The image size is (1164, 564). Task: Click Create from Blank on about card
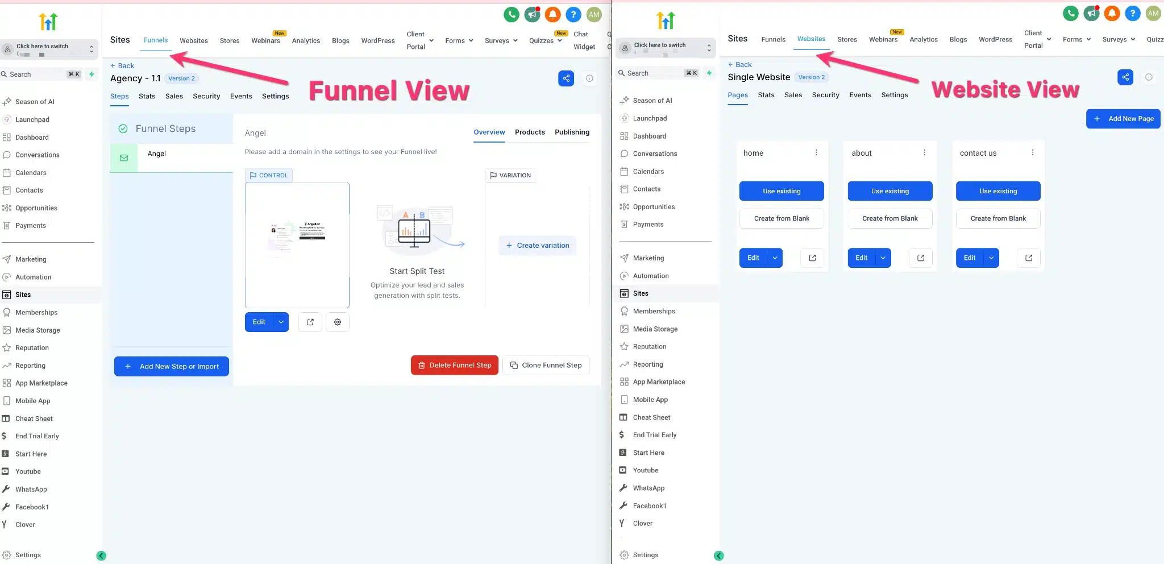(890, 218)
